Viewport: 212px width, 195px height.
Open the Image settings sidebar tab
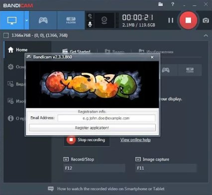coord(16,101)
